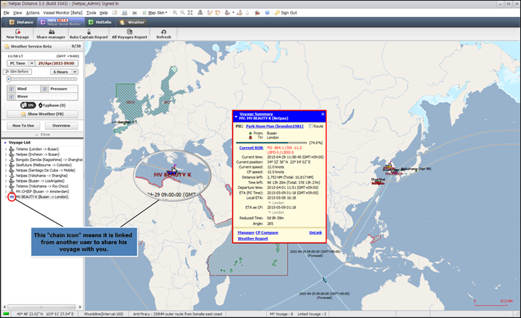The width and height of the screenshot is (521, 318).
Task: Click the date field 29/Apr/2015 09:00
Action: click(56, 63)
